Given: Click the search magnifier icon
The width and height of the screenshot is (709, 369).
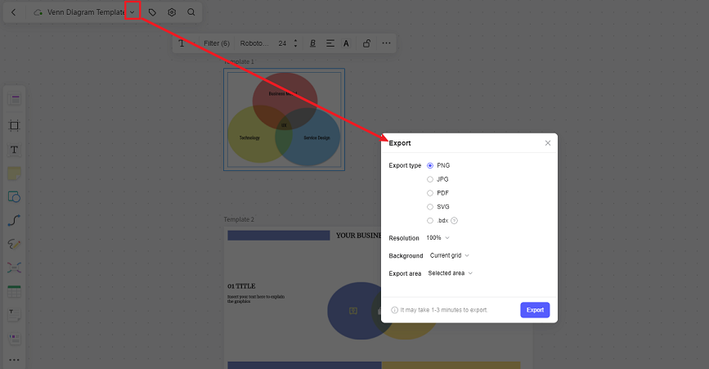Looking at the screenshot, I should click(x=191, y=12).
